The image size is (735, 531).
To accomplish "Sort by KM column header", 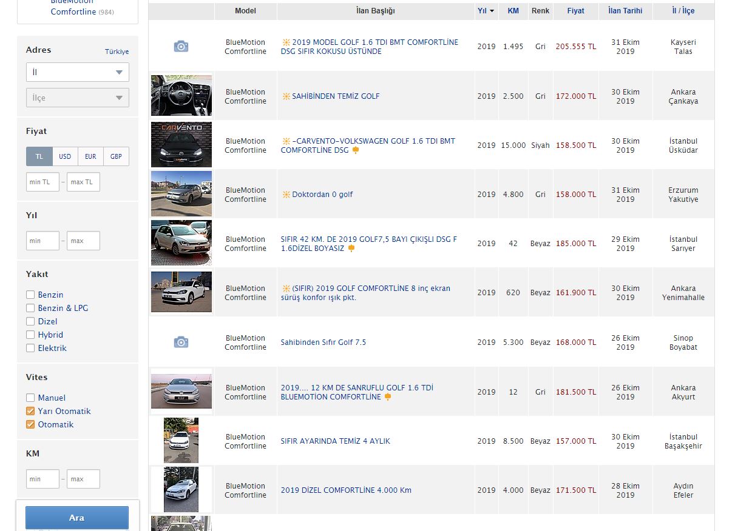I will coord(513,11).
